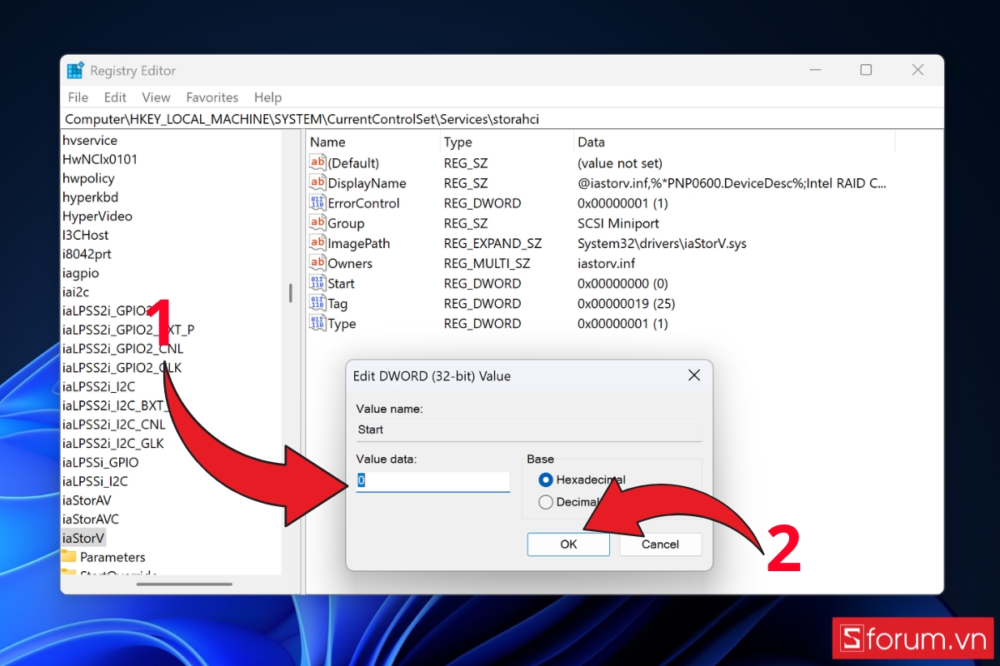Select the iaLPSS2i_GPIO2_CNL key
This screenshot has height=666, width=1000.
point(122,349)
